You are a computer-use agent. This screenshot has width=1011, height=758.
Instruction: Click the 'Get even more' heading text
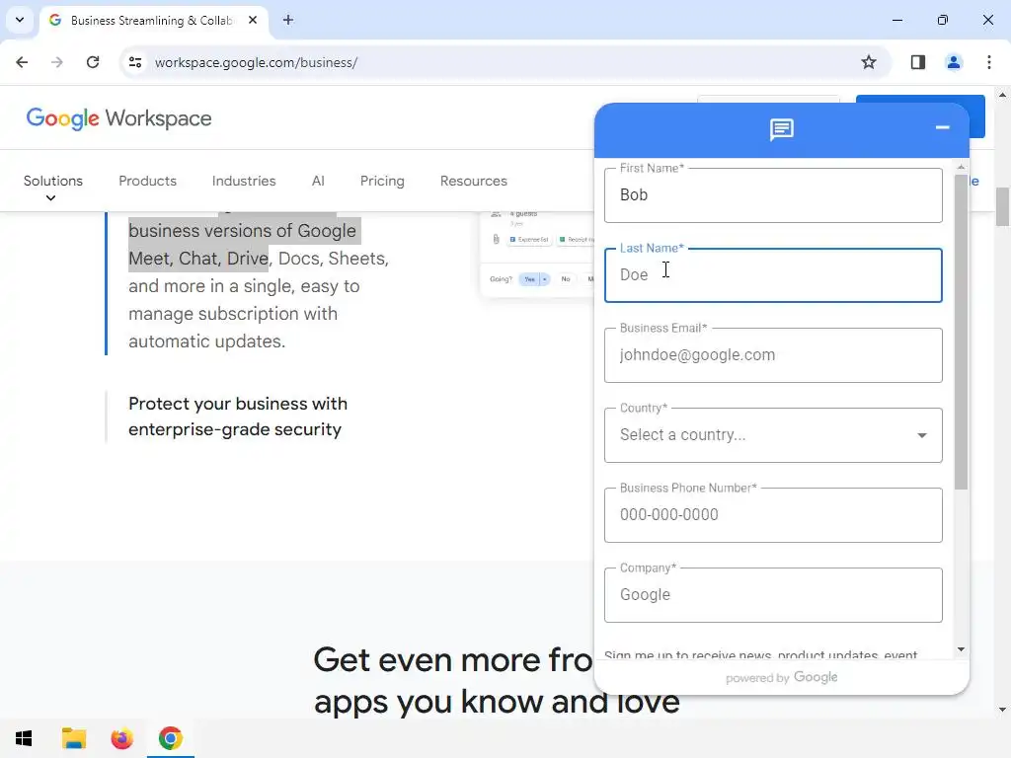pyautogui.click(x=452, y=660)
